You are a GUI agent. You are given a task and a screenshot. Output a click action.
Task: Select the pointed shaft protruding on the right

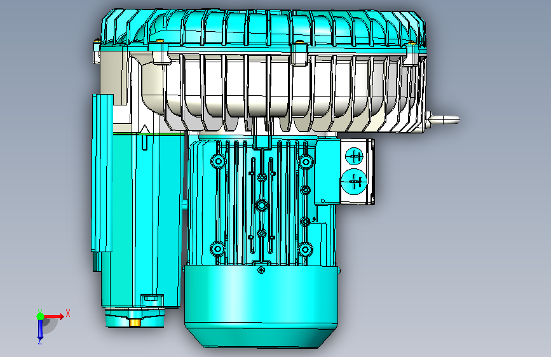point(444,119)
